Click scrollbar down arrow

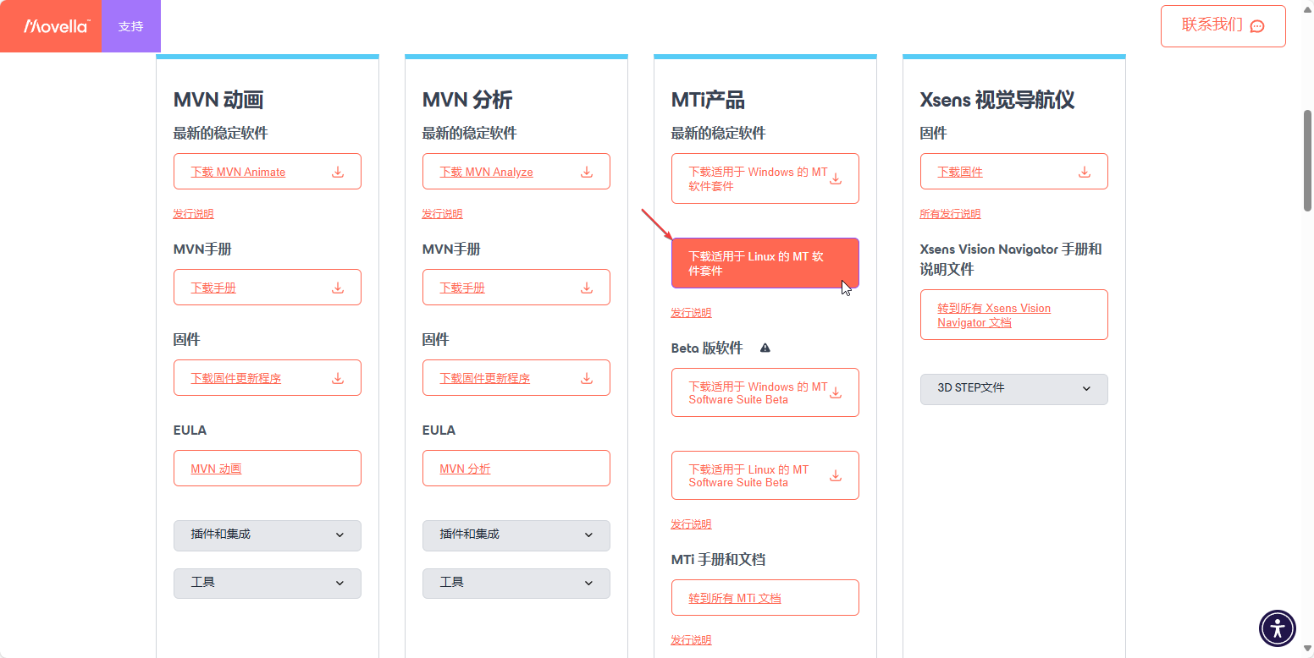[x=1307, y=650]
